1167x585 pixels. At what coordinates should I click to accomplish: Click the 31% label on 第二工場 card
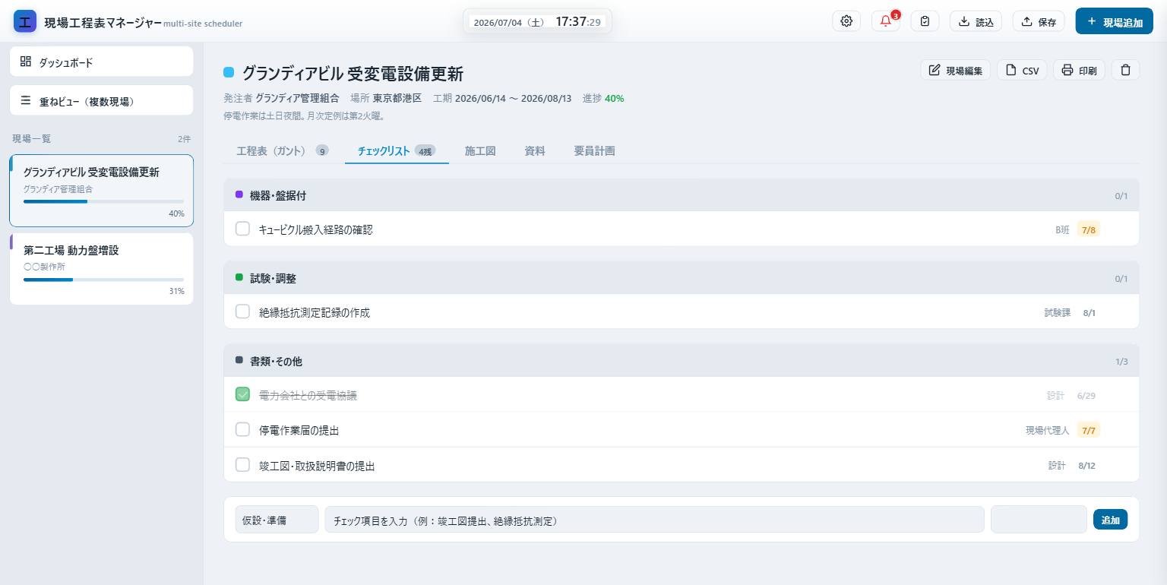point(176,291)
